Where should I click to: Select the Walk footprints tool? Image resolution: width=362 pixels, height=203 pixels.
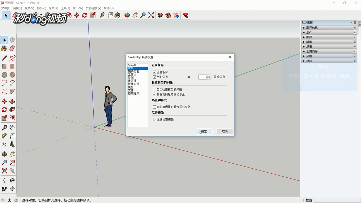tap(4, 189)
